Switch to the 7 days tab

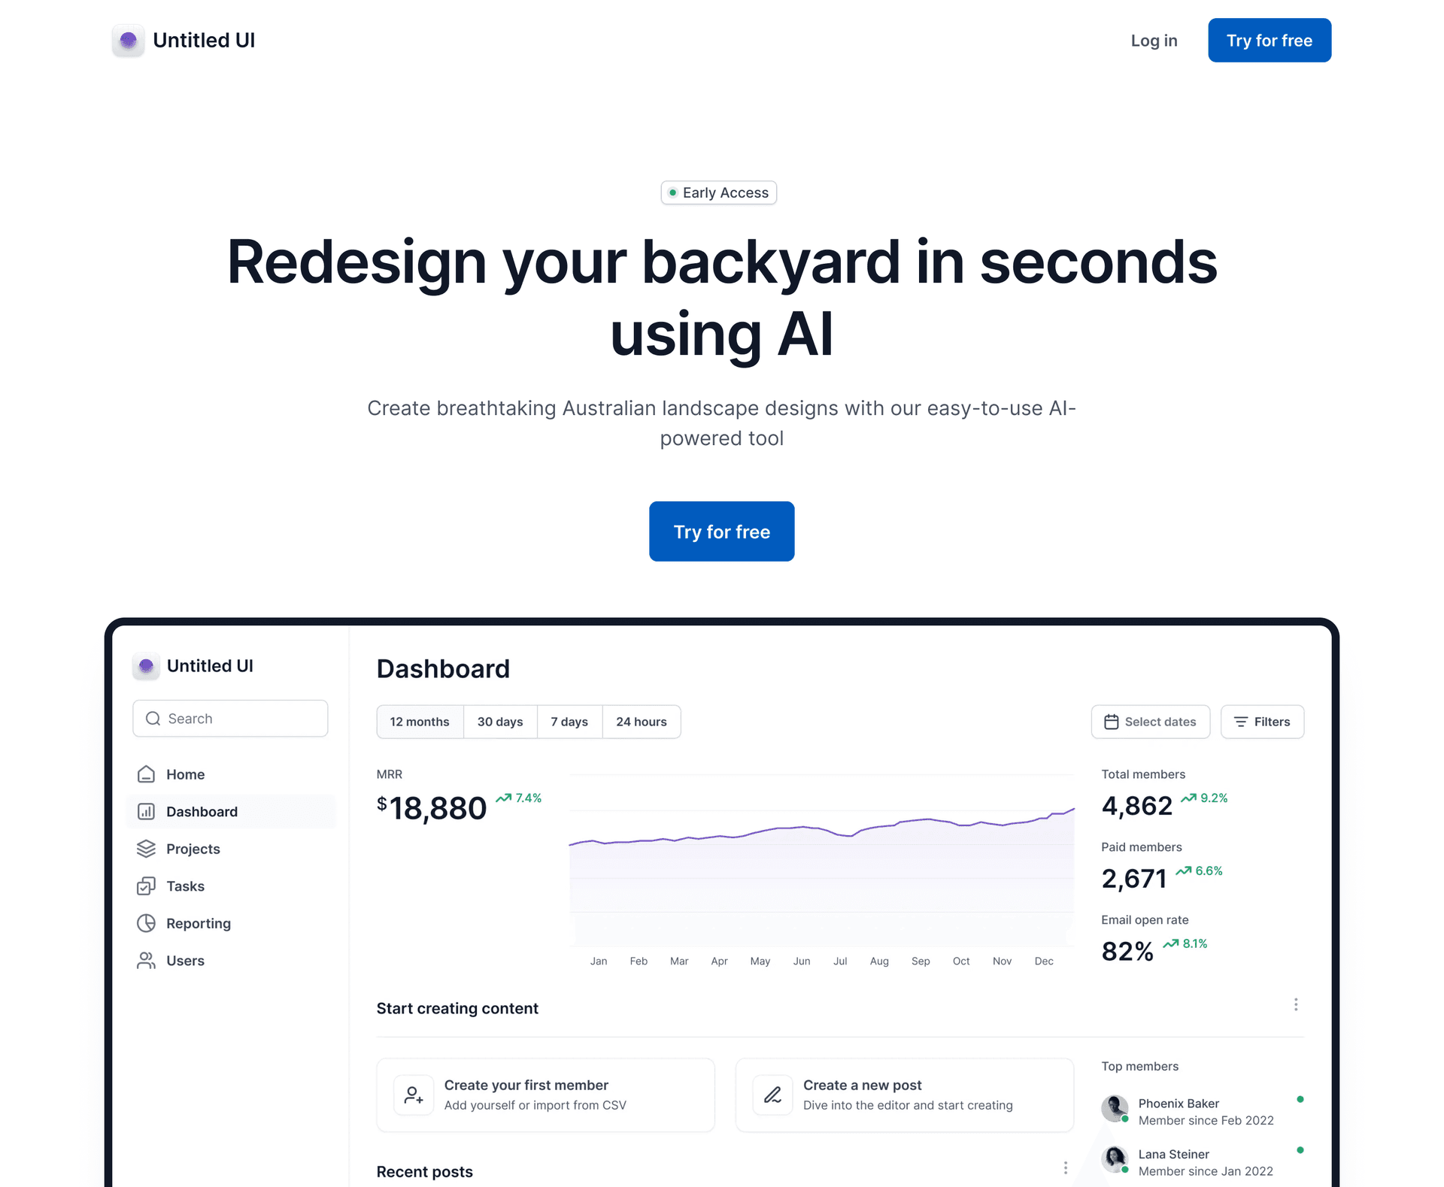pyautogui.click(x=569, y=722)
